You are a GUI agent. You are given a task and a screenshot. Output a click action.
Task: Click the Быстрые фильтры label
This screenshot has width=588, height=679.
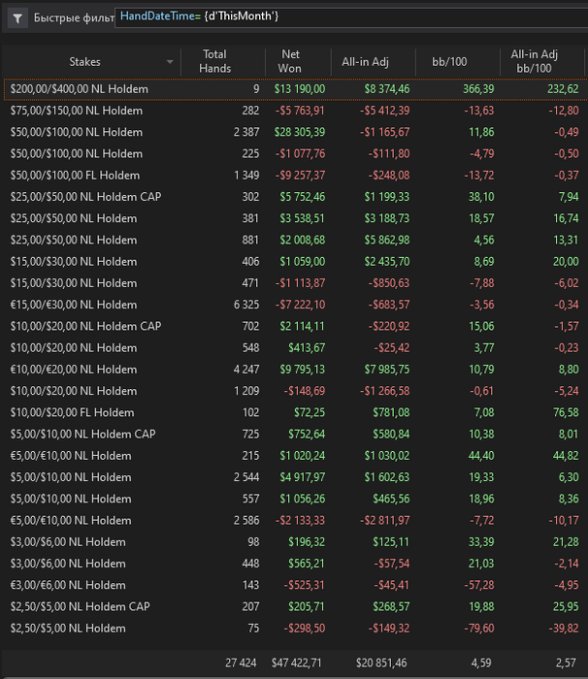(74, 18)
